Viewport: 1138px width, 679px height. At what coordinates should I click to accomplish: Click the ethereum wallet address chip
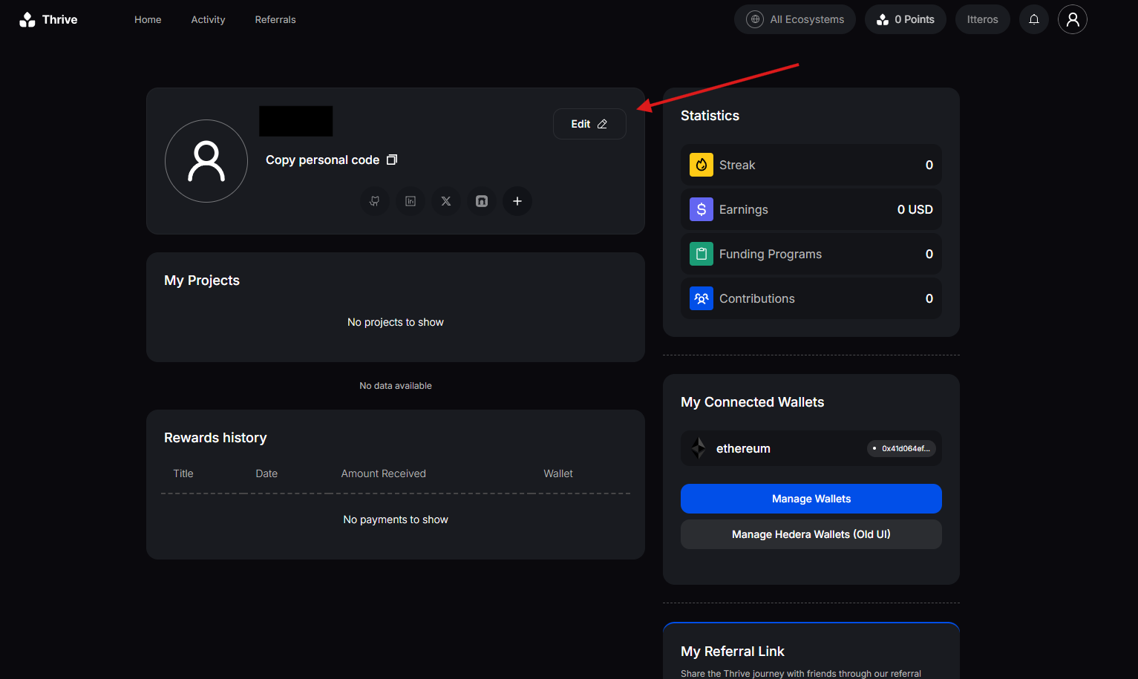pyautogui.click(x=901, y=448)
